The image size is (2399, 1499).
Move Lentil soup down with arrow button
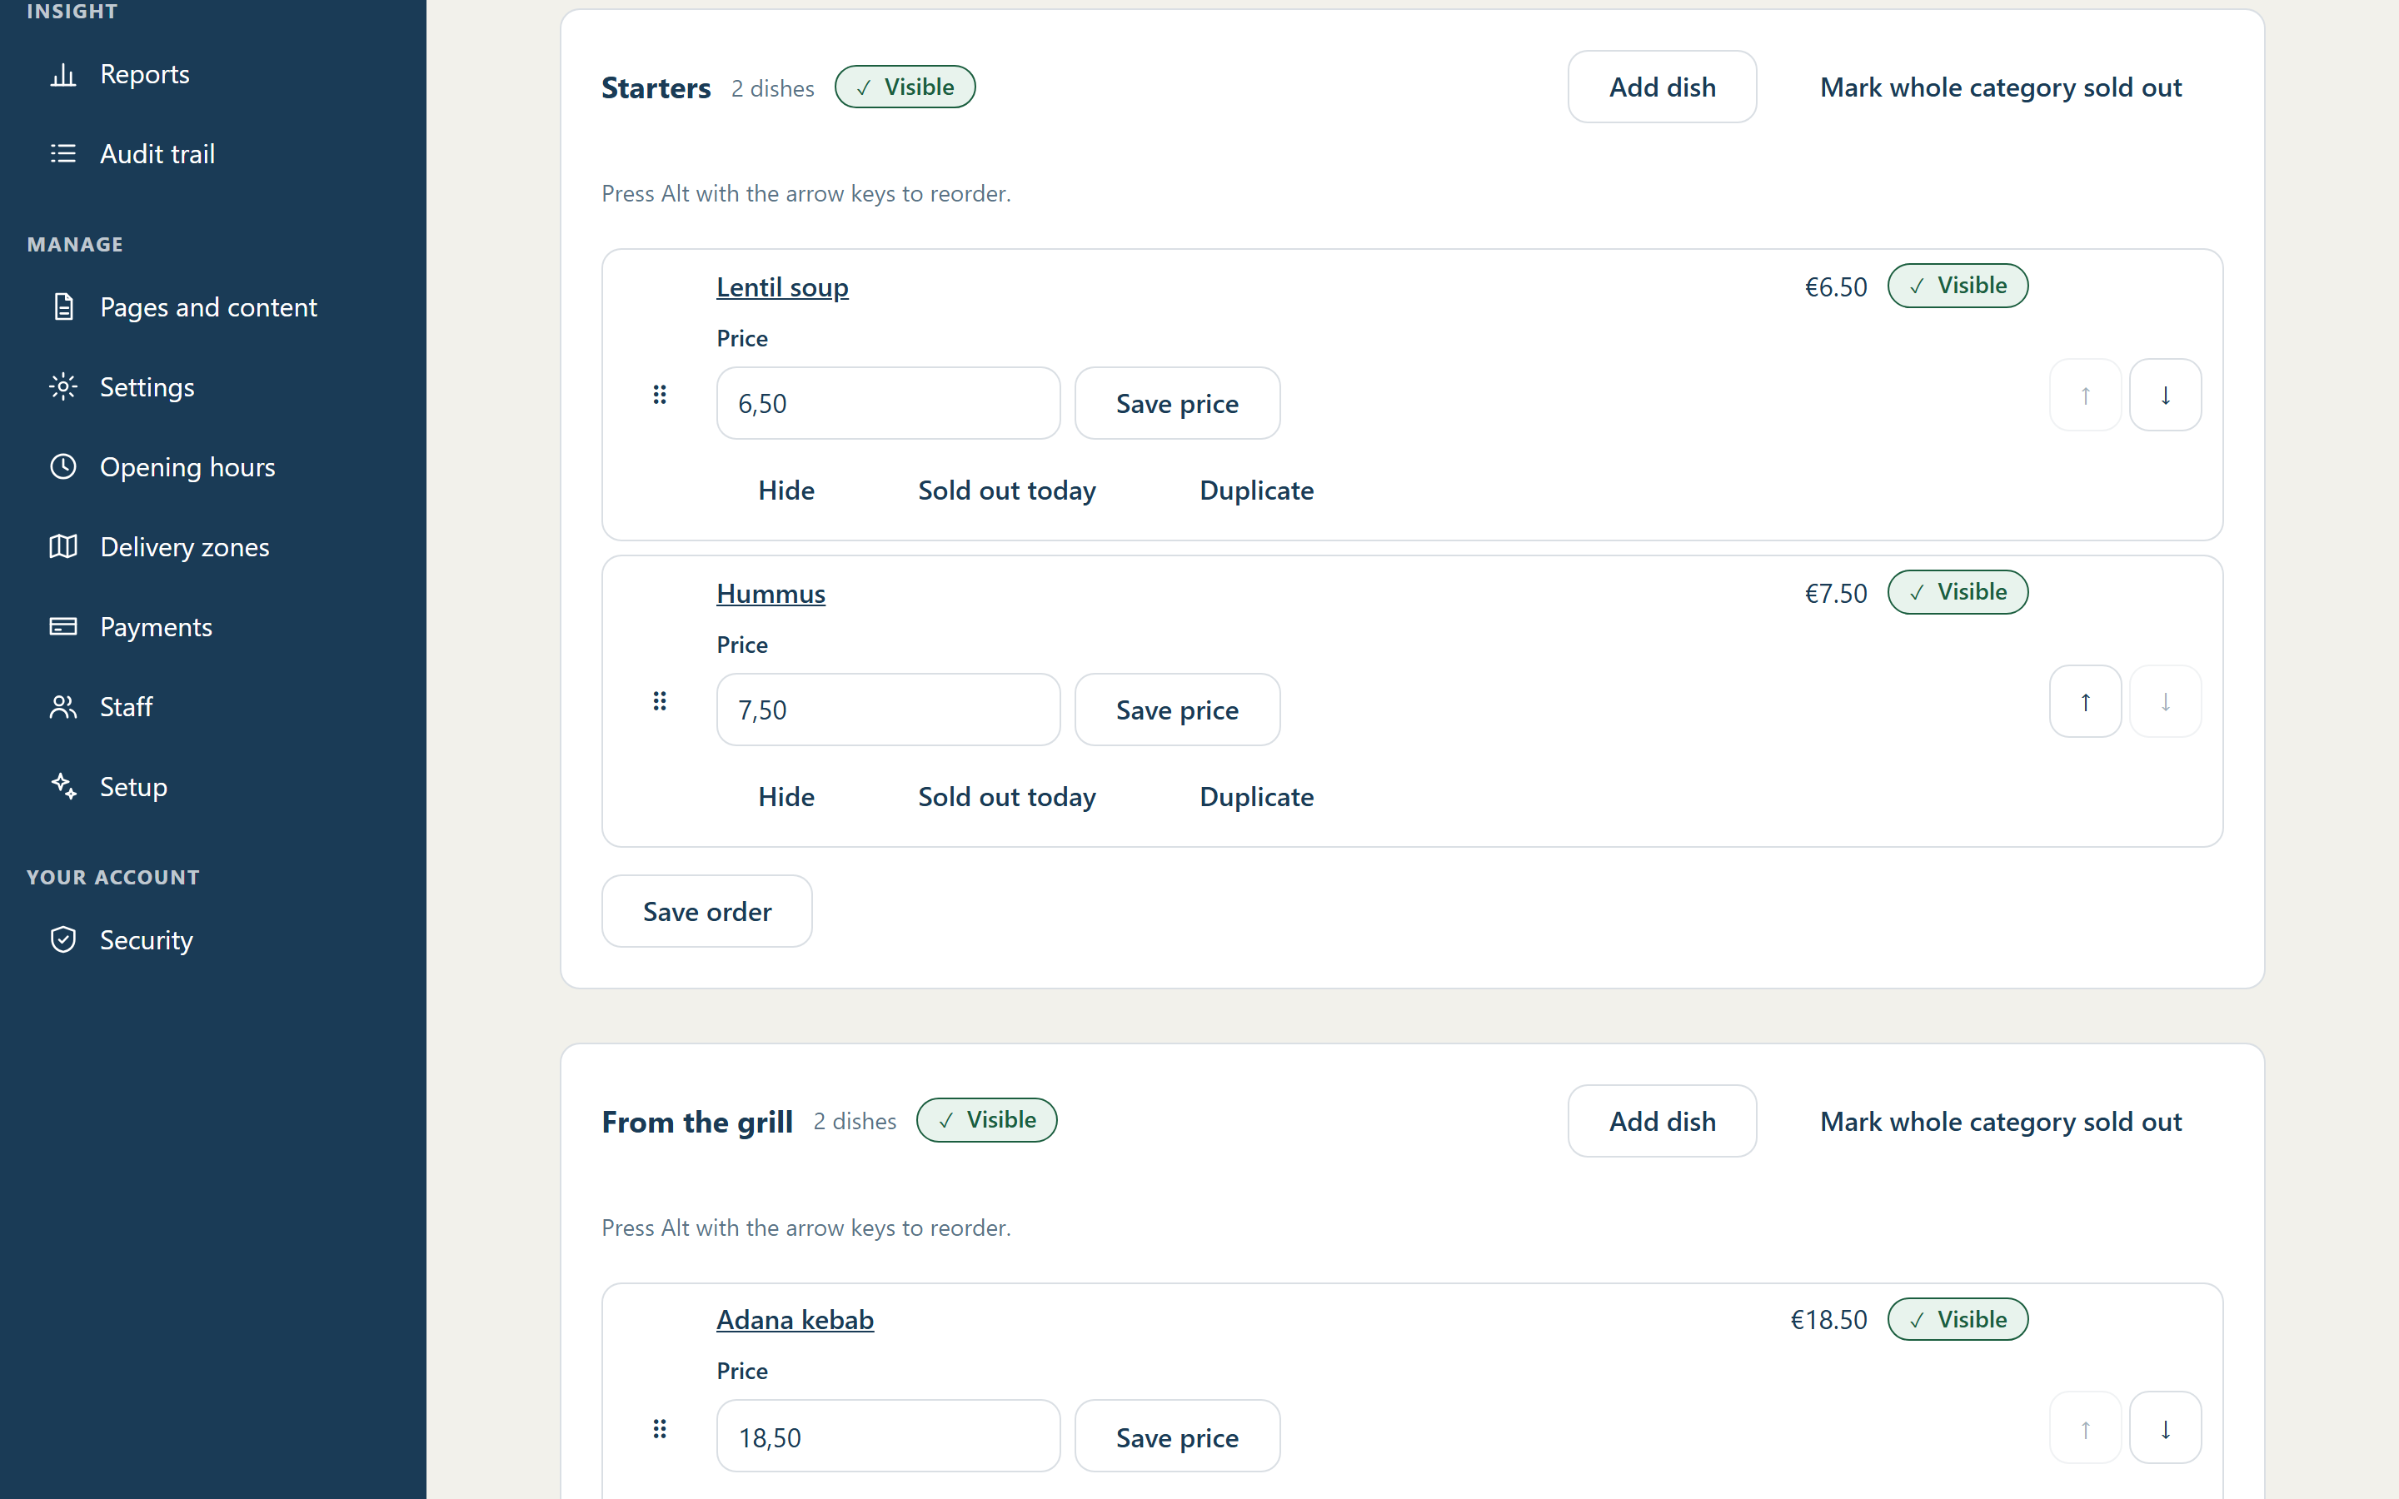2165,395
